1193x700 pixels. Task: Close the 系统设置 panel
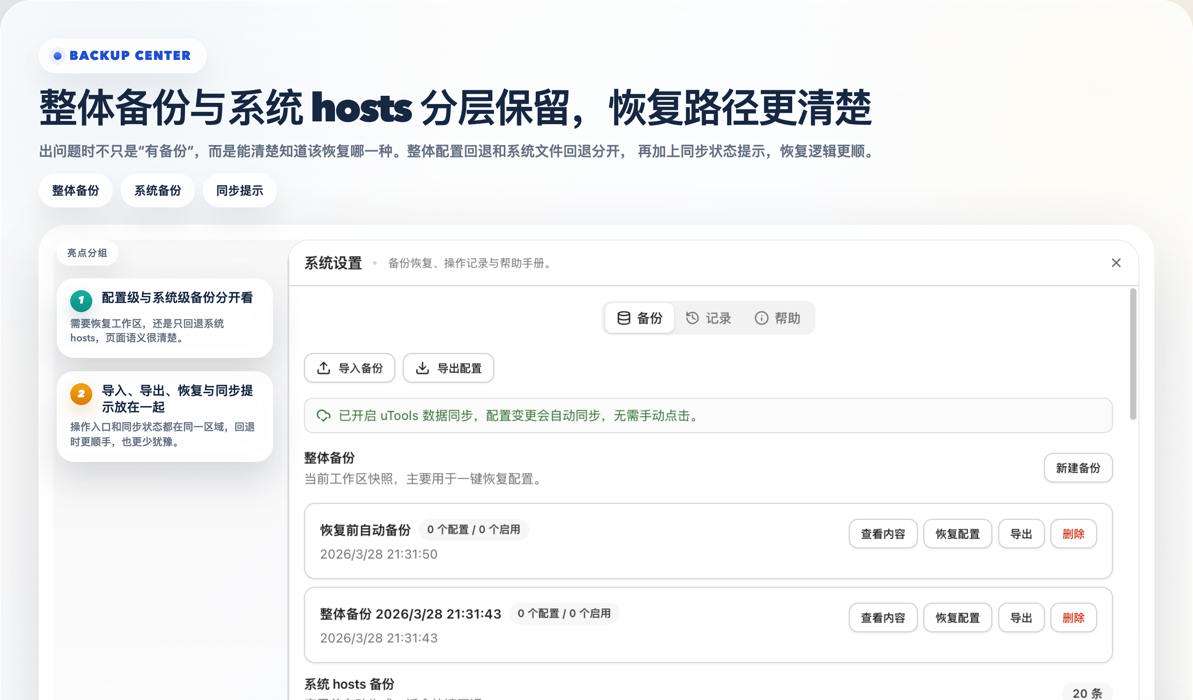[x=1116, y=262]
